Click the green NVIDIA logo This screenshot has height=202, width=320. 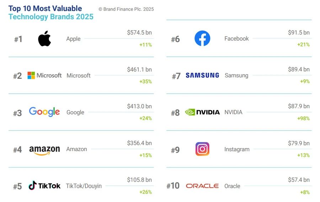click(202, 112)
